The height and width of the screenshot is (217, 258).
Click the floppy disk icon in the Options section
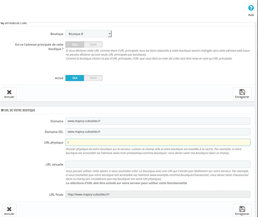click(242, 92)
